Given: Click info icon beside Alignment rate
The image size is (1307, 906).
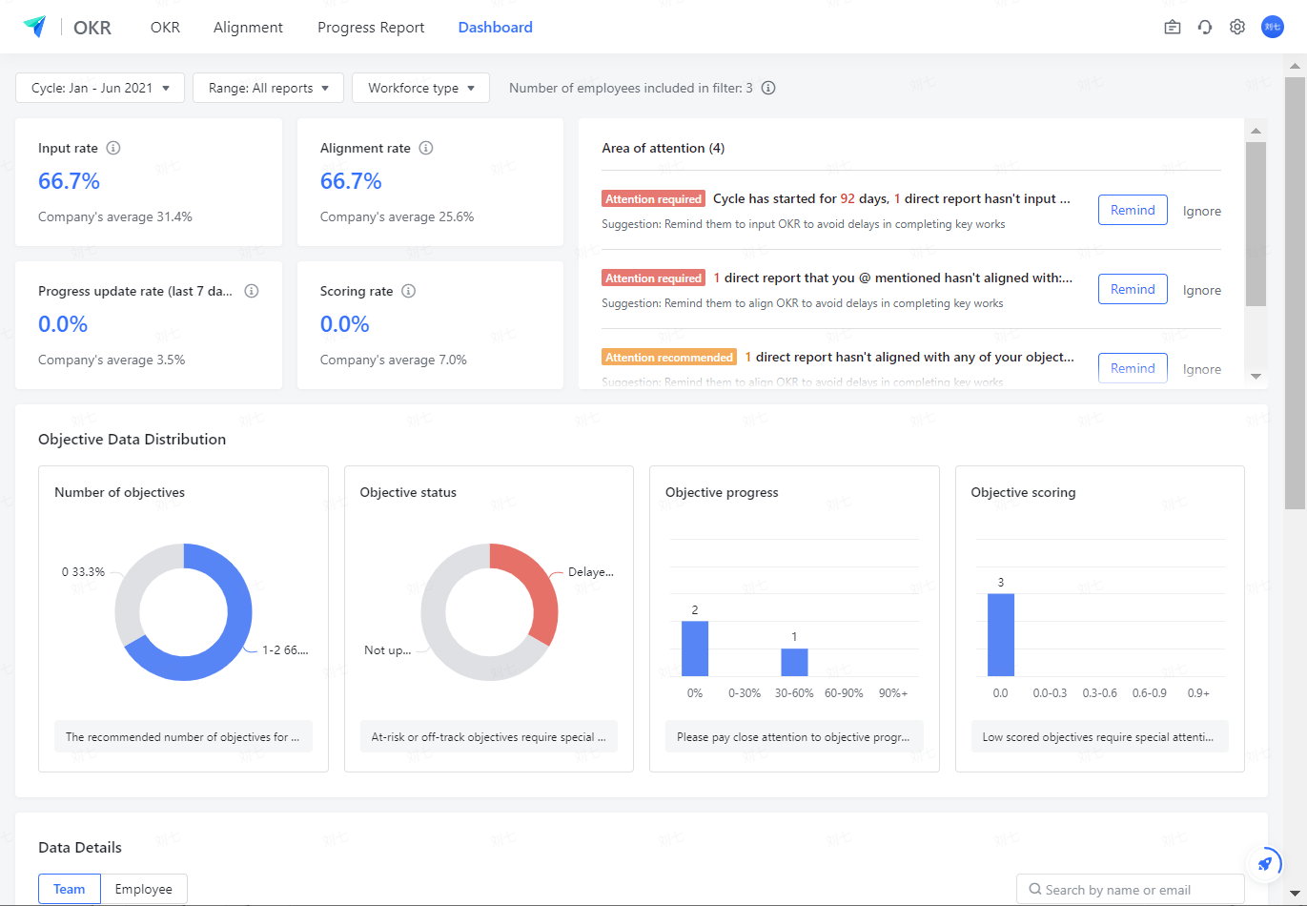Looking at the screenshot, I should pos(426,148).
